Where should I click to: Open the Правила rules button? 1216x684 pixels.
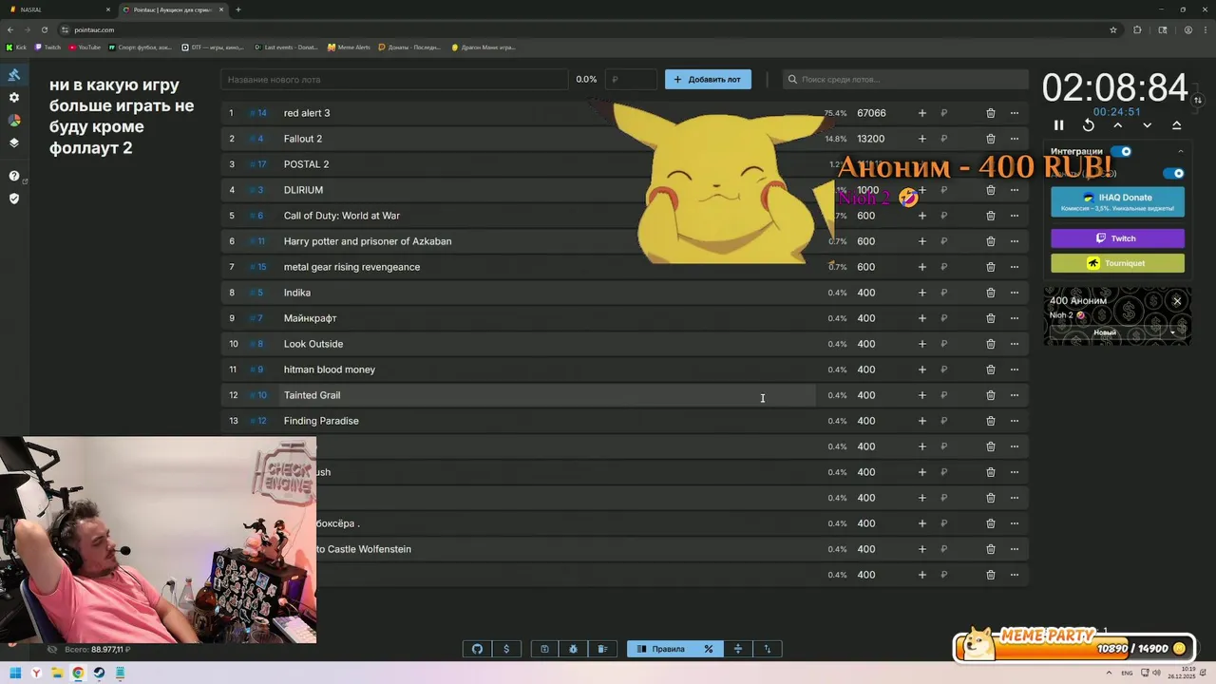coord(660,649)
